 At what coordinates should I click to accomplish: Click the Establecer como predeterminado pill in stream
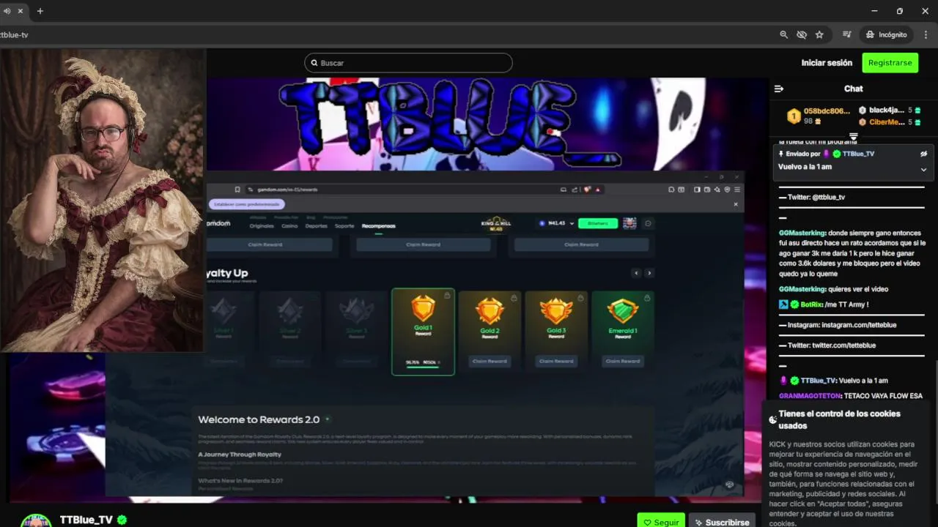pos(247,204)
